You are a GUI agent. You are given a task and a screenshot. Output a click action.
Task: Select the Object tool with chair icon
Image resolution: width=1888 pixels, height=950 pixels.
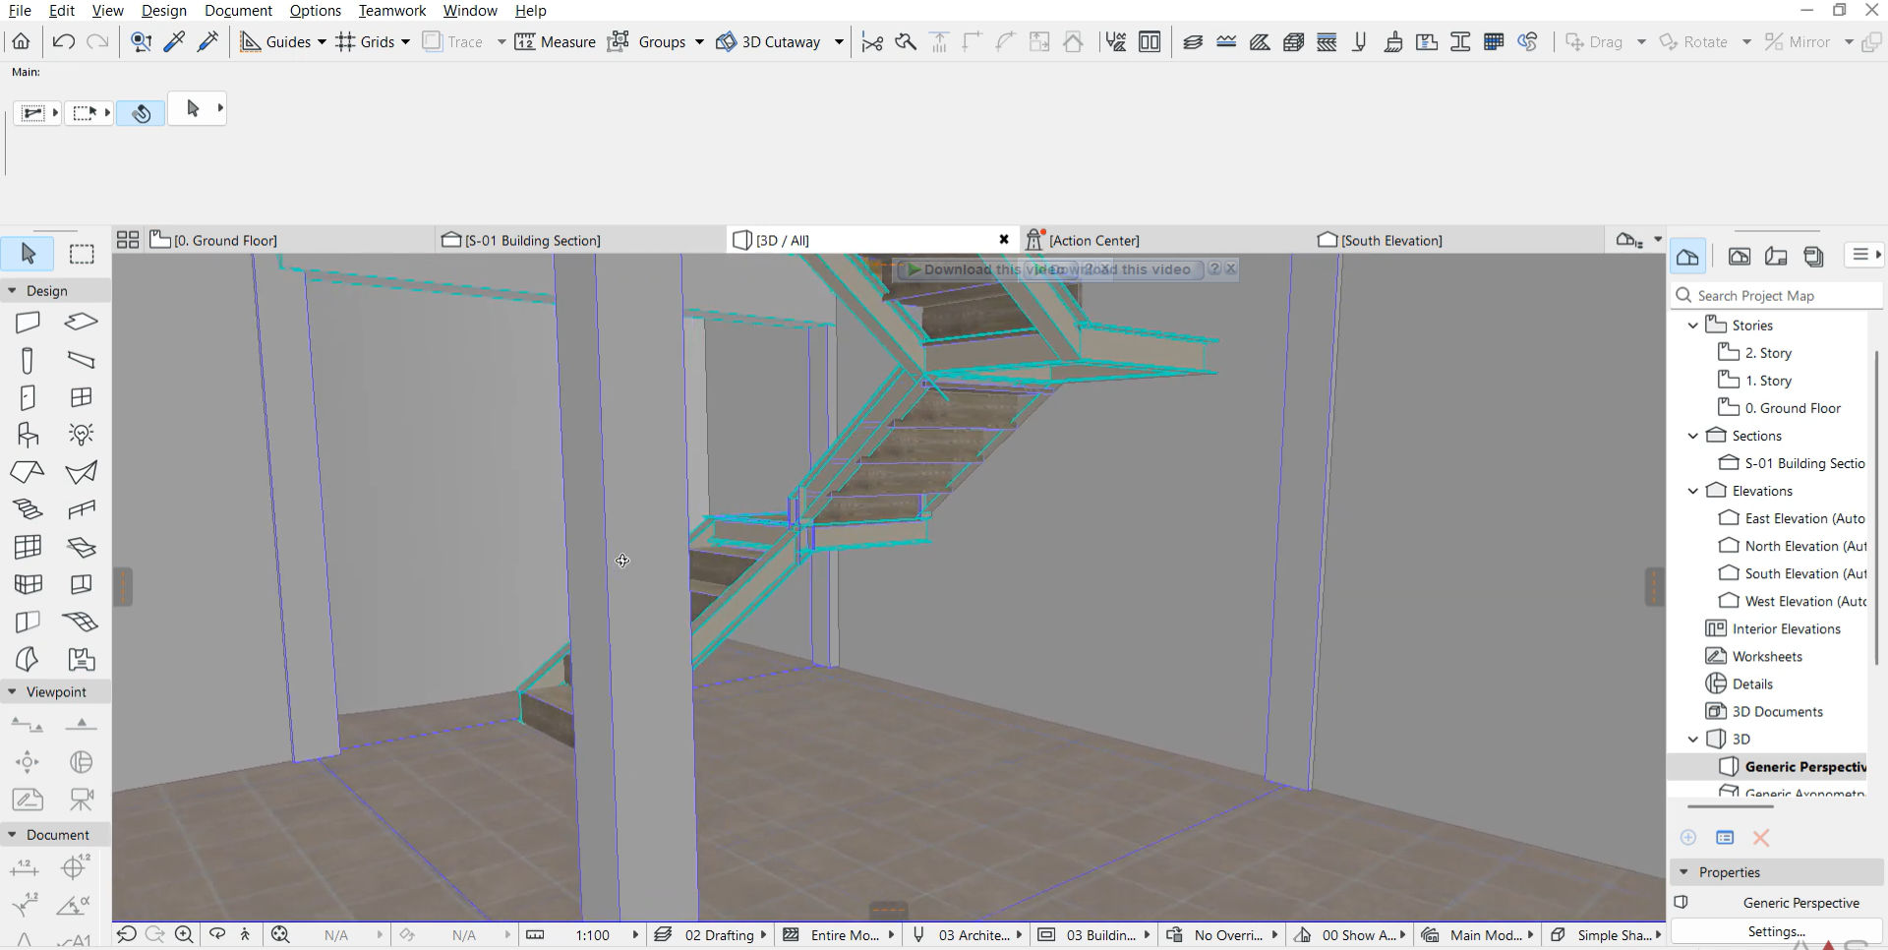click(27, 434)
